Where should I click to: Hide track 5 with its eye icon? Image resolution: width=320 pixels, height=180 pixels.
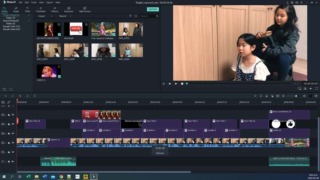(13, 115)
